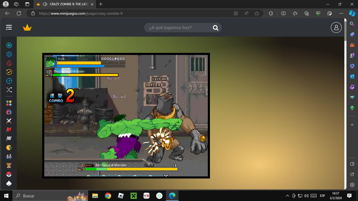Image resolution: width=358 pixels, height=201 pixels.
Task: Click the teddy bear category icon
Action: [x=9, y=165]
